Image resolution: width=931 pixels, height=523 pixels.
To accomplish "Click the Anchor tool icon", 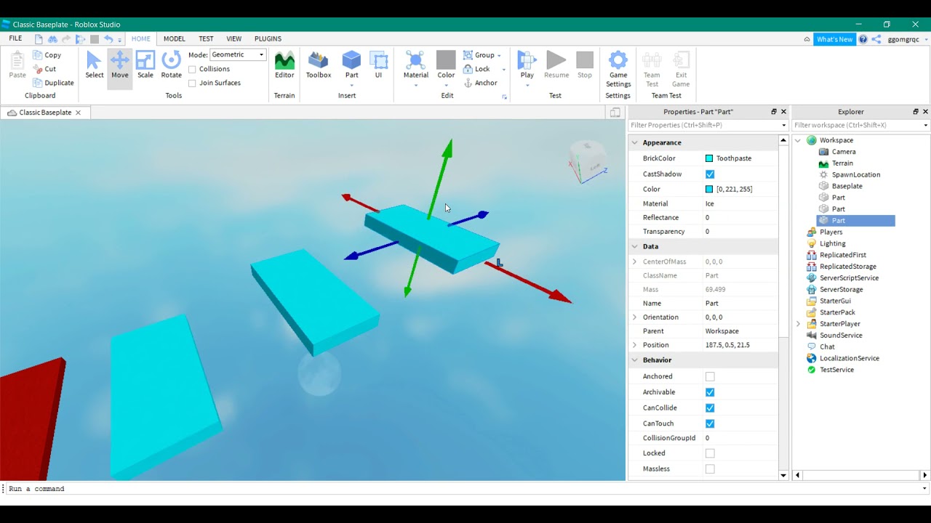I will pos(468,83).
